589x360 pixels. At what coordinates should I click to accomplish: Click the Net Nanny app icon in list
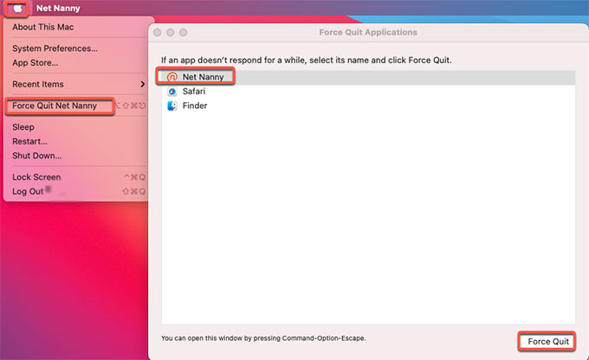click(172, 77)
